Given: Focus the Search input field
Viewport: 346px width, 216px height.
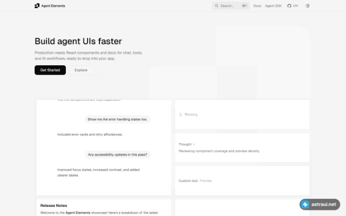Looking at the screenshot, I should click(x=231, y=6).
